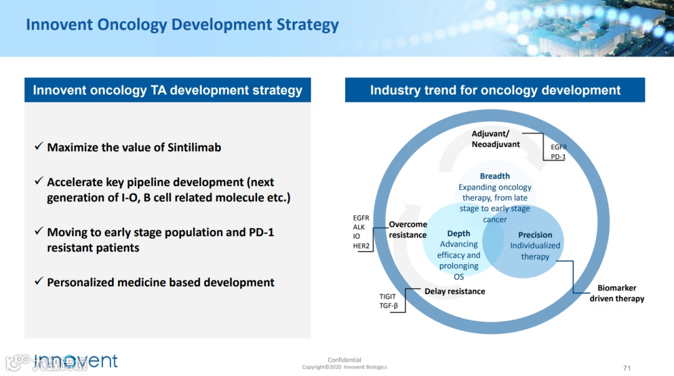Click 'HER2' in the resistance target list
The height and width of the screenshot is (376, 674).
(x=361, y=245)
